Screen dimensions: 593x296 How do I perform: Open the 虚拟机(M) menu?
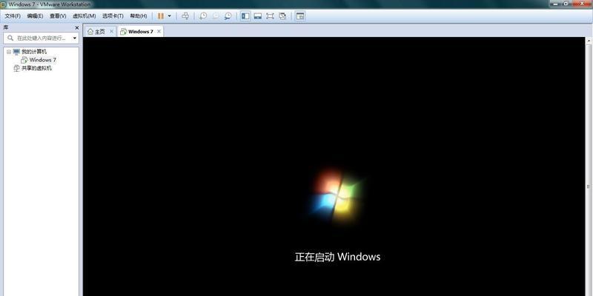(85, 16)
